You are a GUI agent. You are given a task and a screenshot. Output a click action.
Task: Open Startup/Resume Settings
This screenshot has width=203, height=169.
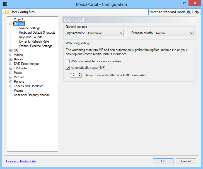(x=36, y=46)
